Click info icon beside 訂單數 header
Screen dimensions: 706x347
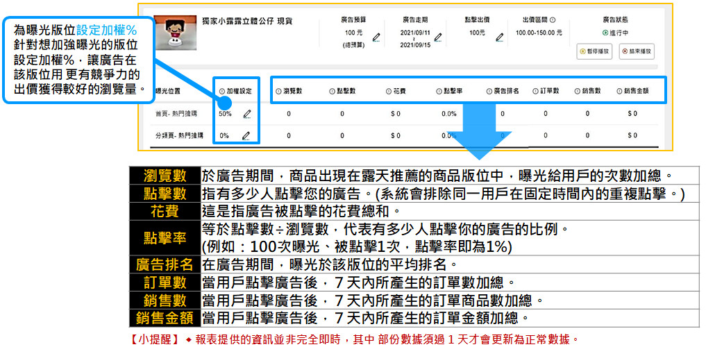[535, 91]
